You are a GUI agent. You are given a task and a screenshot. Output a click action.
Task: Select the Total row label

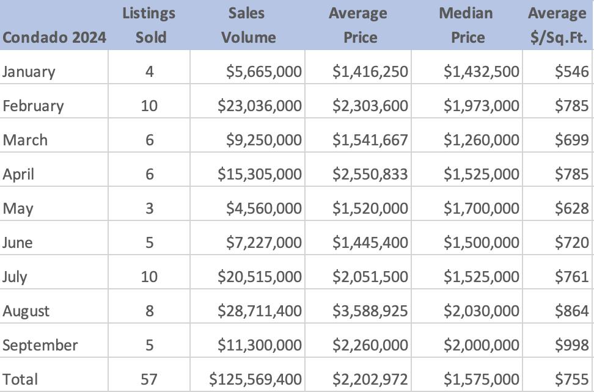pyautogui.click(x=20, y=379)
